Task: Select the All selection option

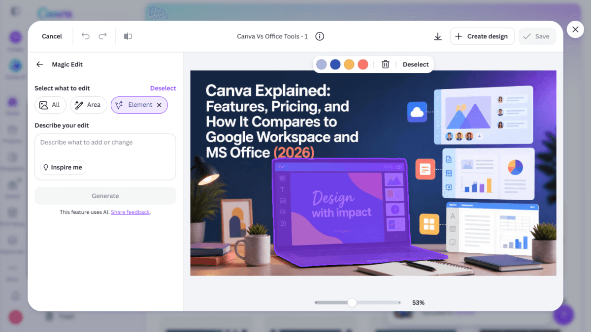Action: [50, 105]
